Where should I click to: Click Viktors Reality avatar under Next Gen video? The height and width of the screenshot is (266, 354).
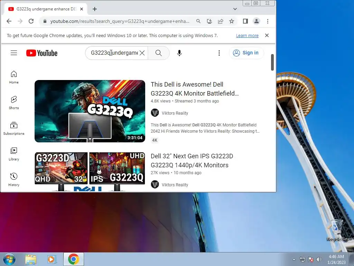coord(155,184)
